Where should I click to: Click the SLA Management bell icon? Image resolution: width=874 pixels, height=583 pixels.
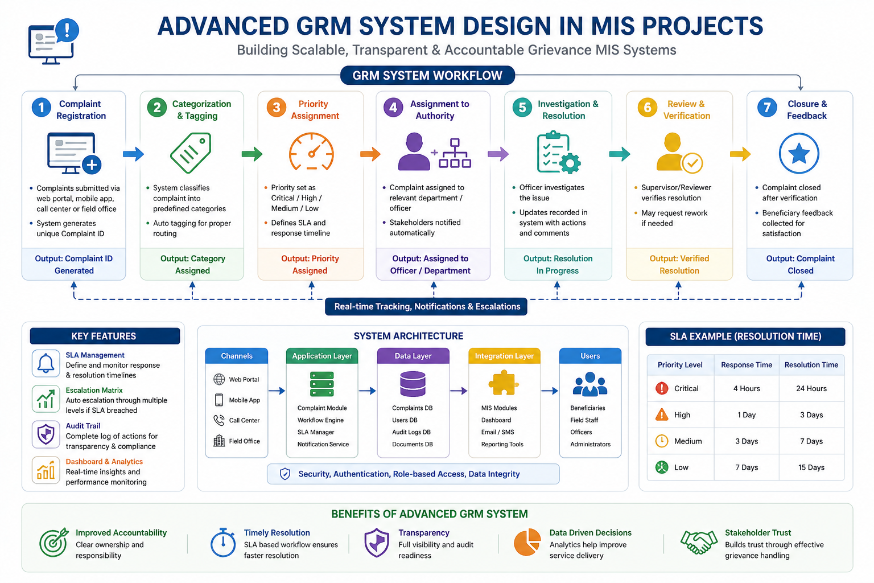(x=46, y=364)
